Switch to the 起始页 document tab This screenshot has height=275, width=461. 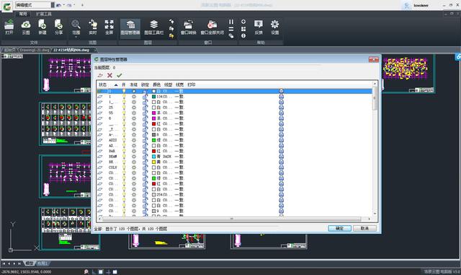click(9, 50)
